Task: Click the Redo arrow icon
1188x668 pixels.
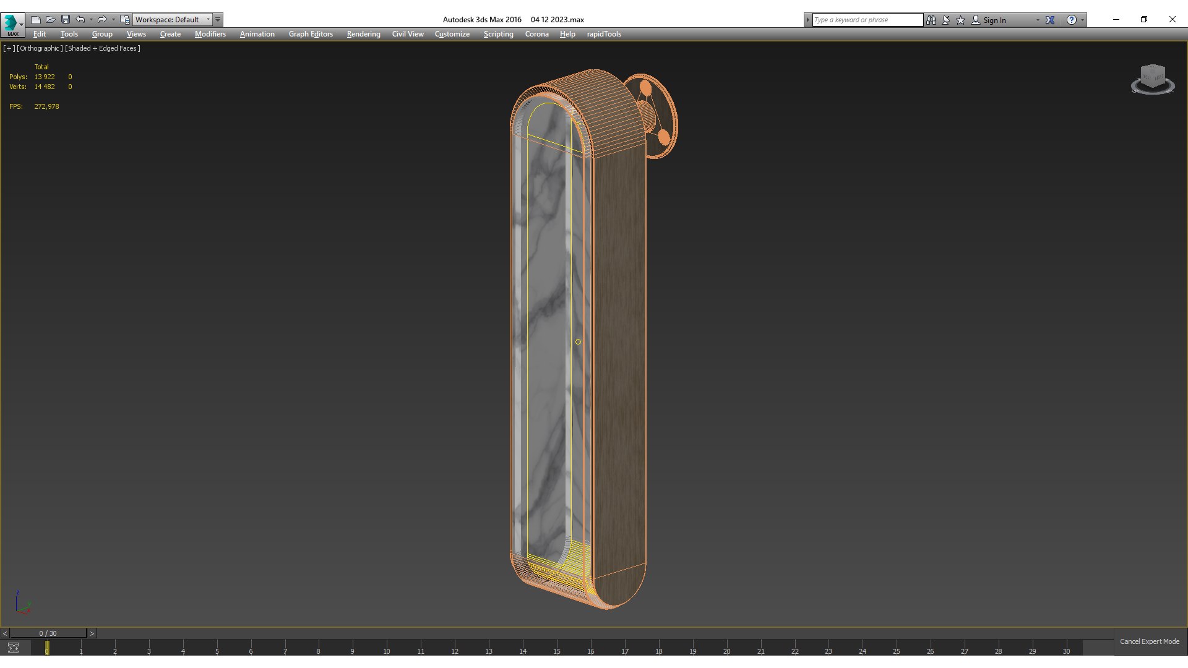Action: point(102,20)
